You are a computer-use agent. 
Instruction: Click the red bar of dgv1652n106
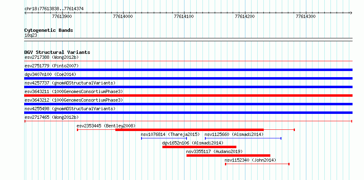[200, 147]
